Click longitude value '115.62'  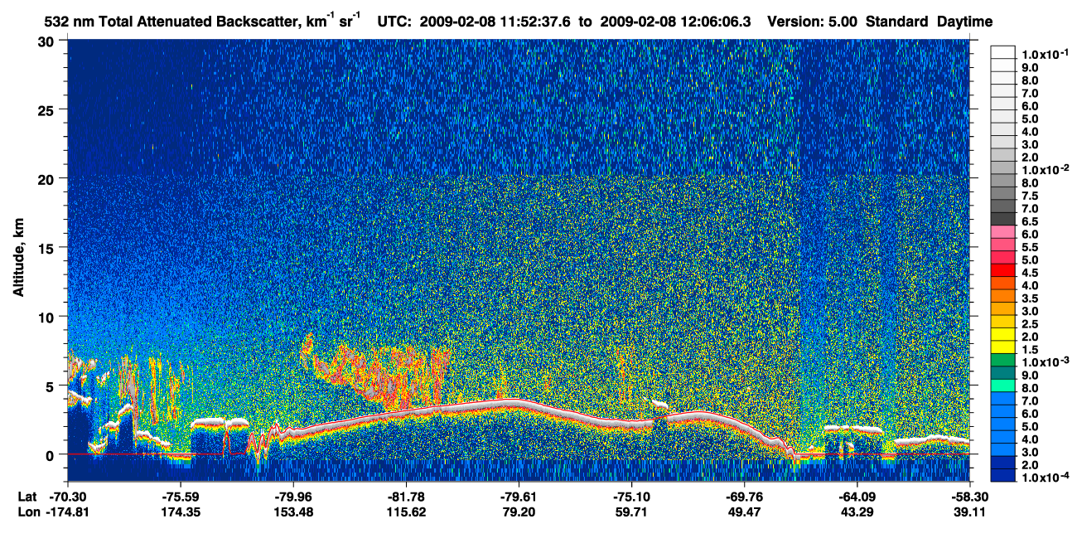click(x=406, y=512)
